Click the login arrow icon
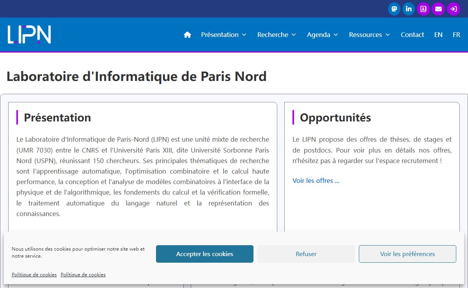The width and height of the screenshot is (468, 288). point(453,9)
